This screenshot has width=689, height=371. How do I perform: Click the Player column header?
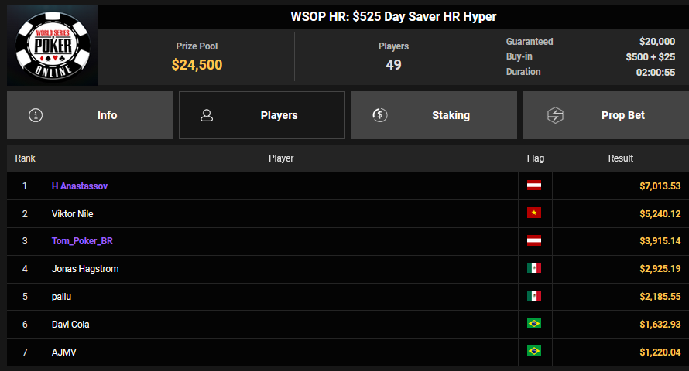click(x=281, y=158)
